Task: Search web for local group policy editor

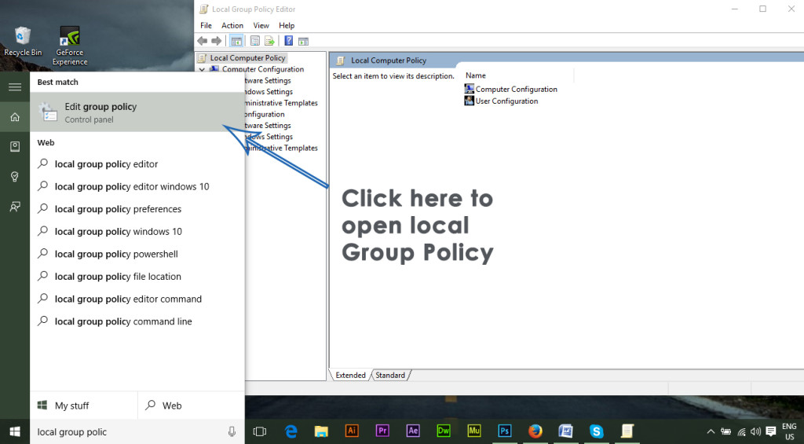Action: click(137, 164)
